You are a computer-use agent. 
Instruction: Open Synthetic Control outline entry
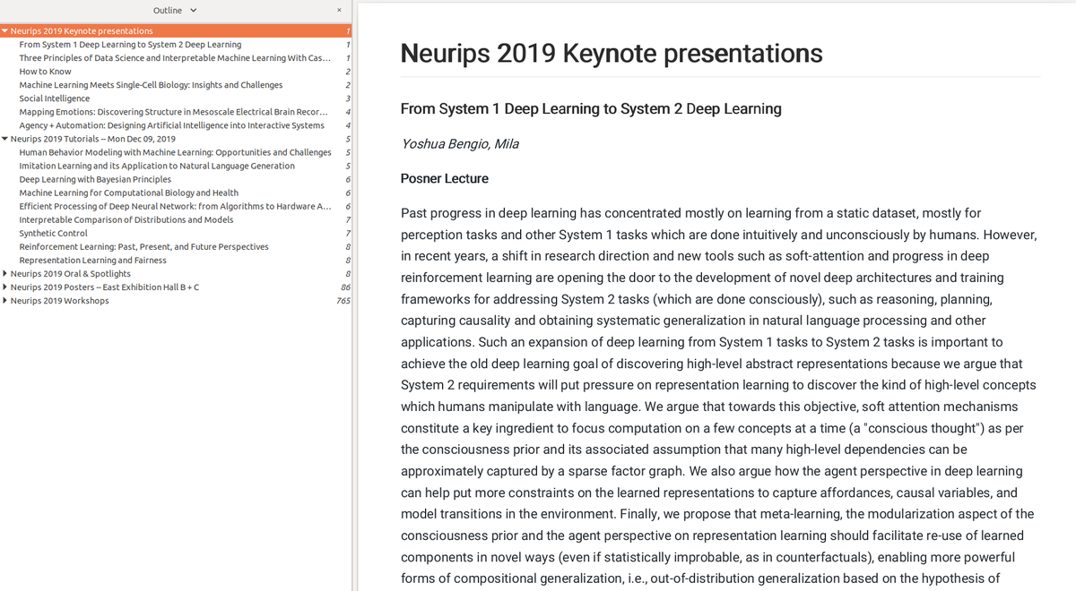pyautogui.click(x=54, y=233)
